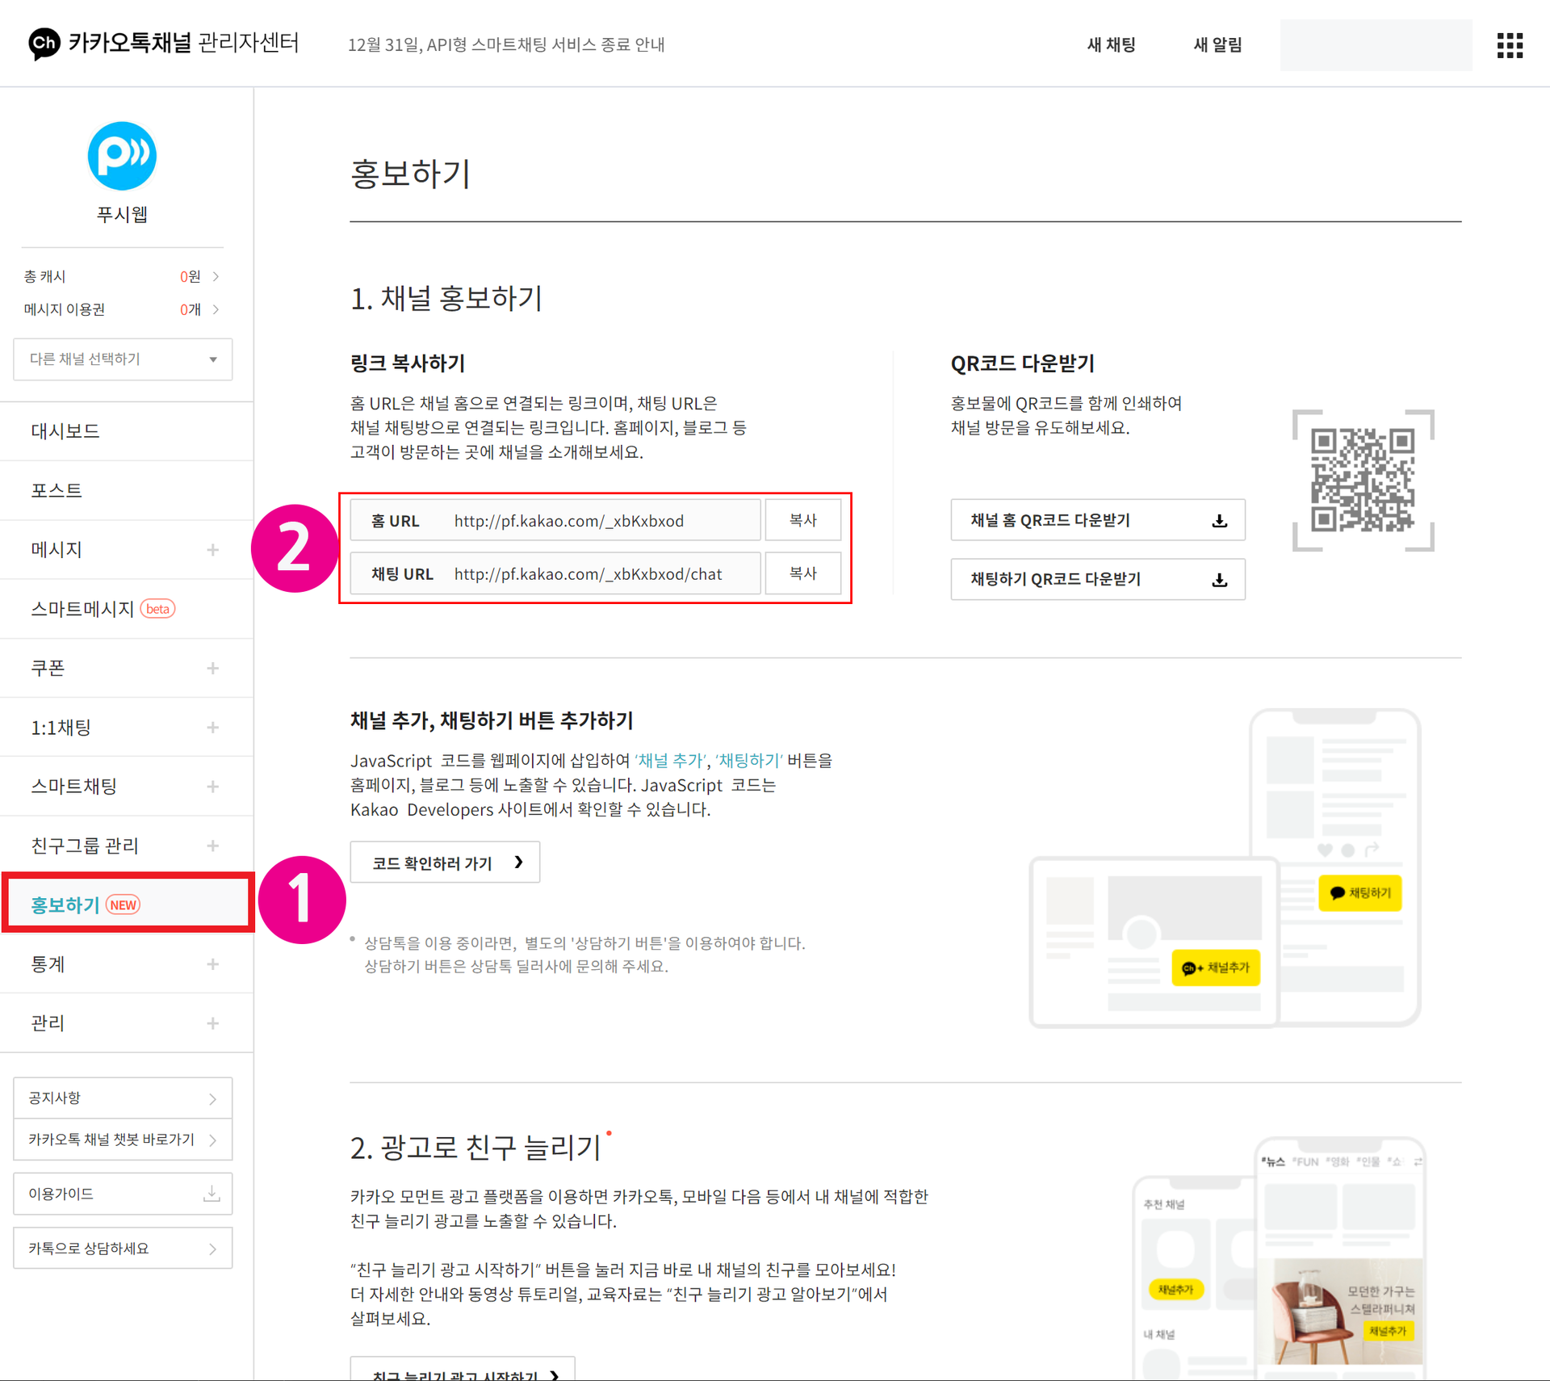This screenshot has width=1550, height=1381.
Task: Open 새 채팅 in the header
Action: coord(1111,44)
